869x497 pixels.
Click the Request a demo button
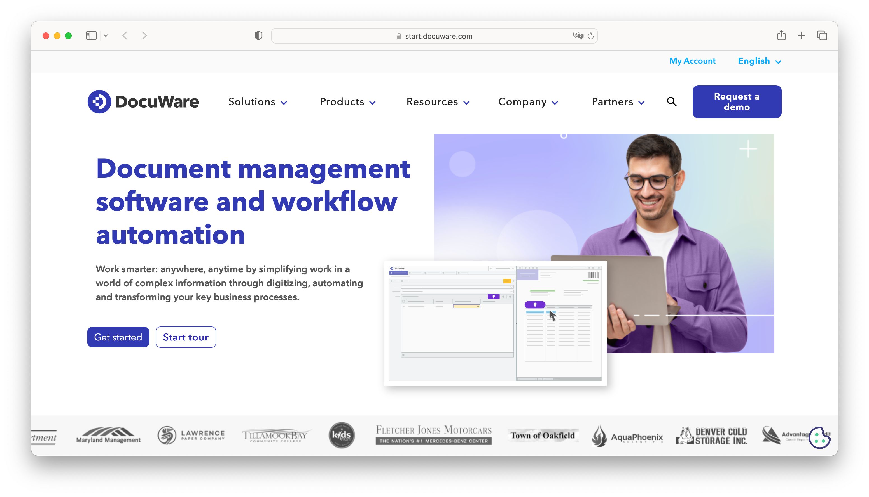(737, 102)
